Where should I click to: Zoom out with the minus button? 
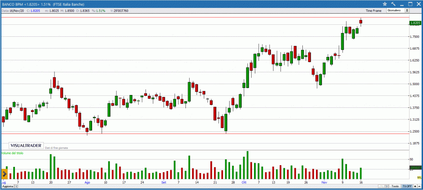pos(419,187)
